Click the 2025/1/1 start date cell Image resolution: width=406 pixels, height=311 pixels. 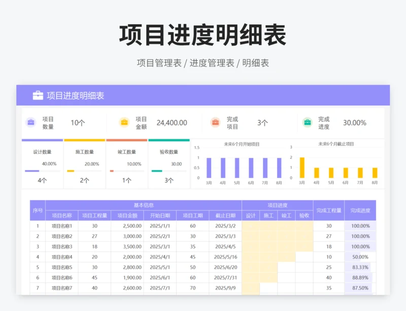[160, 226]
